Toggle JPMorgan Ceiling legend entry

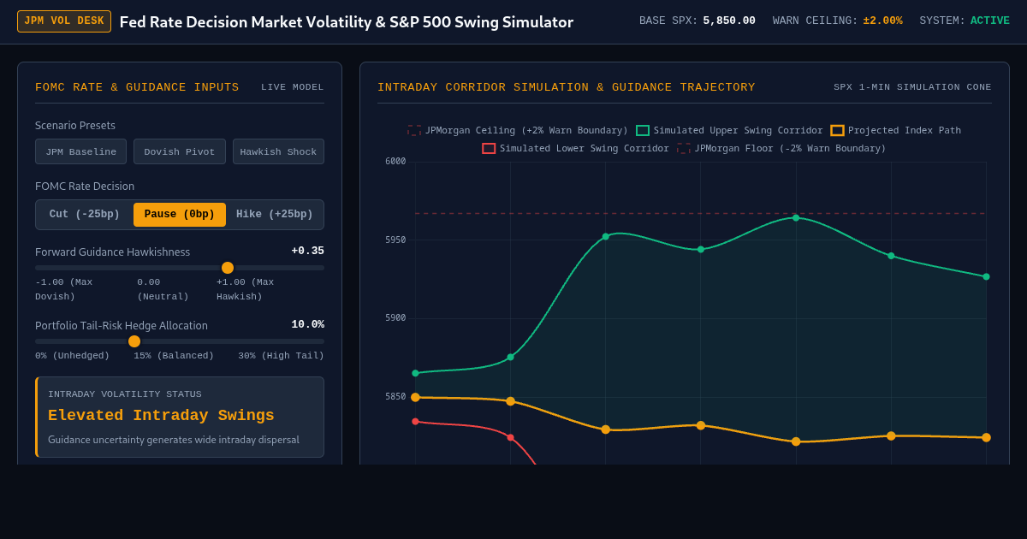(x=518, y=131)
